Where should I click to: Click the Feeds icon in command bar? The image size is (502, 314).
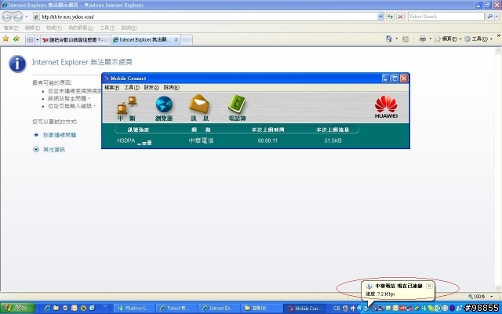[406, 39]
